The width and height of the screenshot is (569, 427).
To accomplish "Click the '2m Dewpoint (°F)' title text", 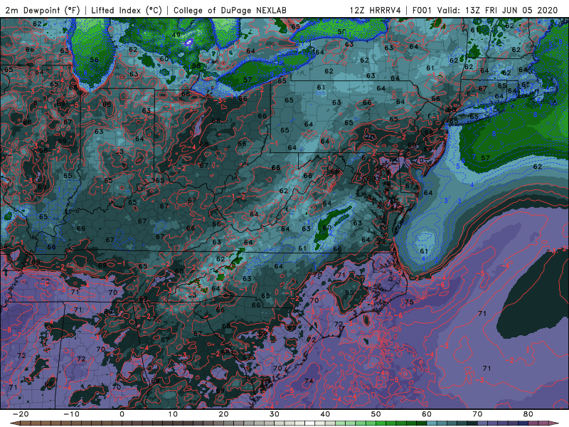I will [x=43, y=11].
